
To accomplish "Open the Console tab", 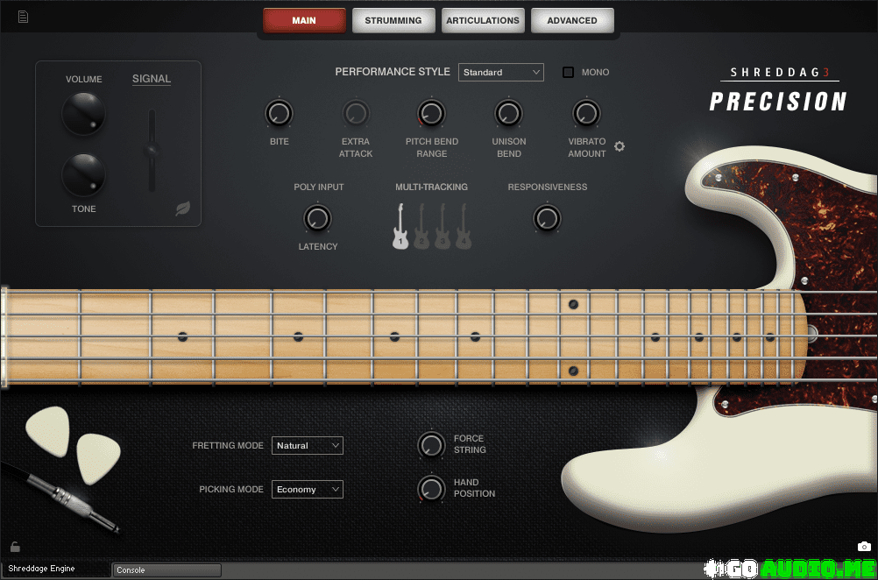I will tap(166, 569).
